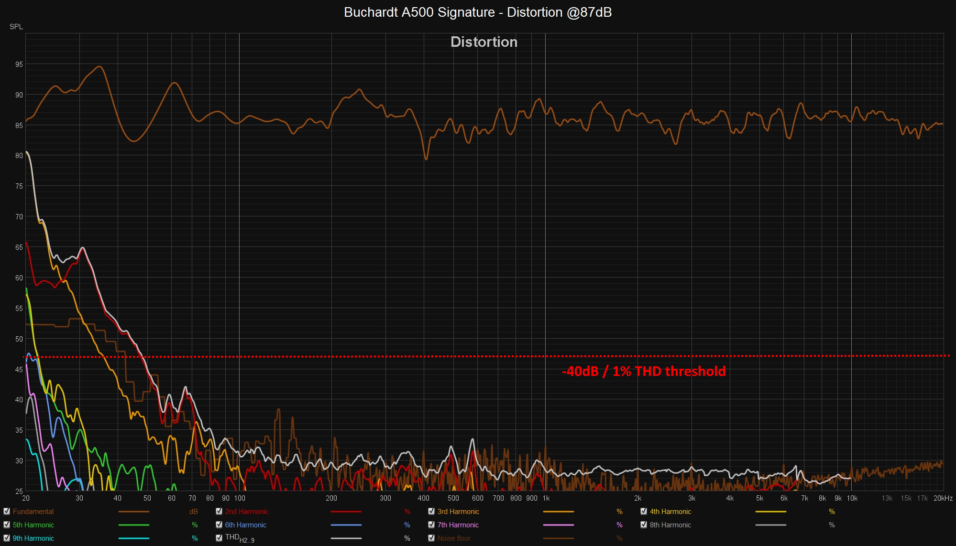The height and width of the screenshot is (546, 956).
Task: Click the 200 frequency axis label
Action: click(x=331, y=498)
